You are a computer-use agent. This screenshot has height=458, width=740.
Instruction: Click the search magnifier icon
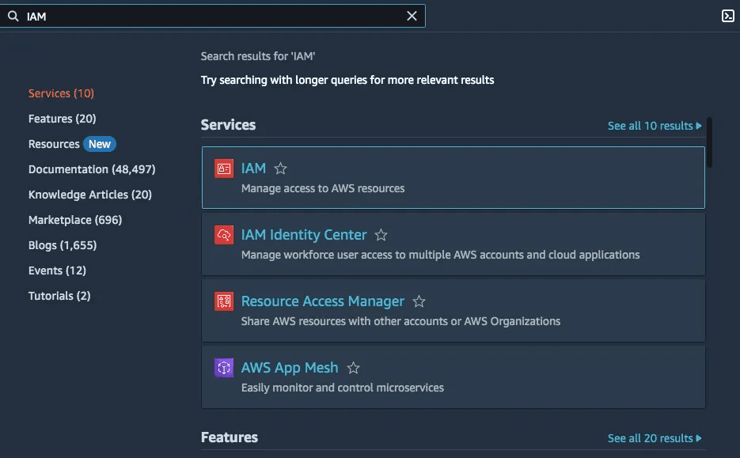(x=13, y=16)
